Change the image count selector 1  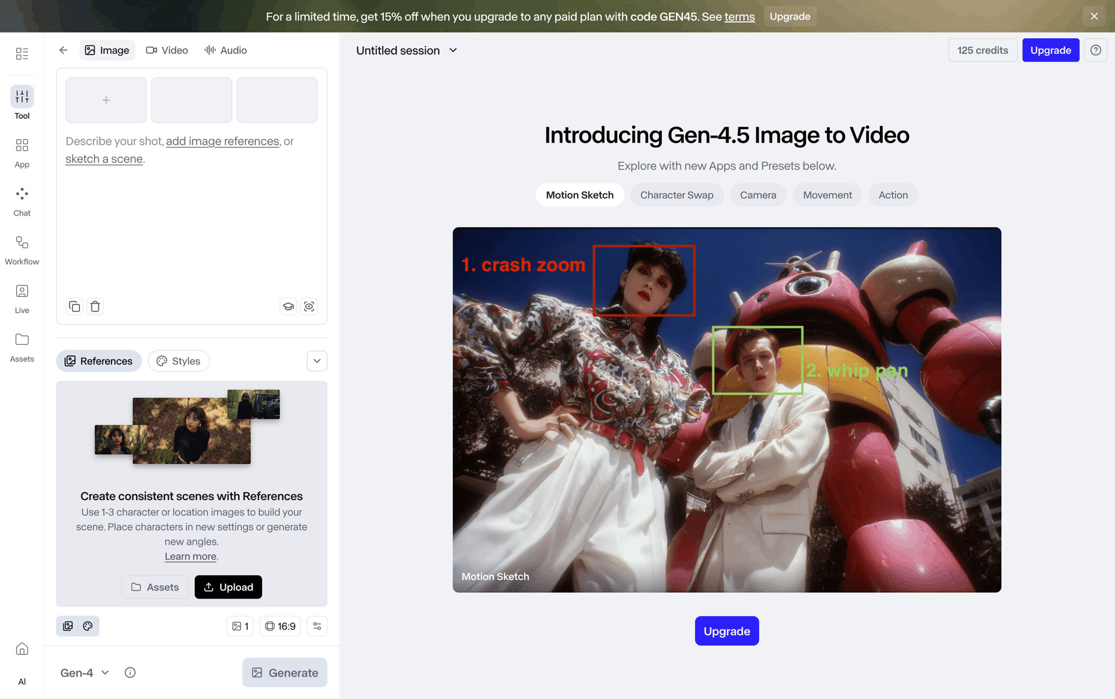click(240, 626)
